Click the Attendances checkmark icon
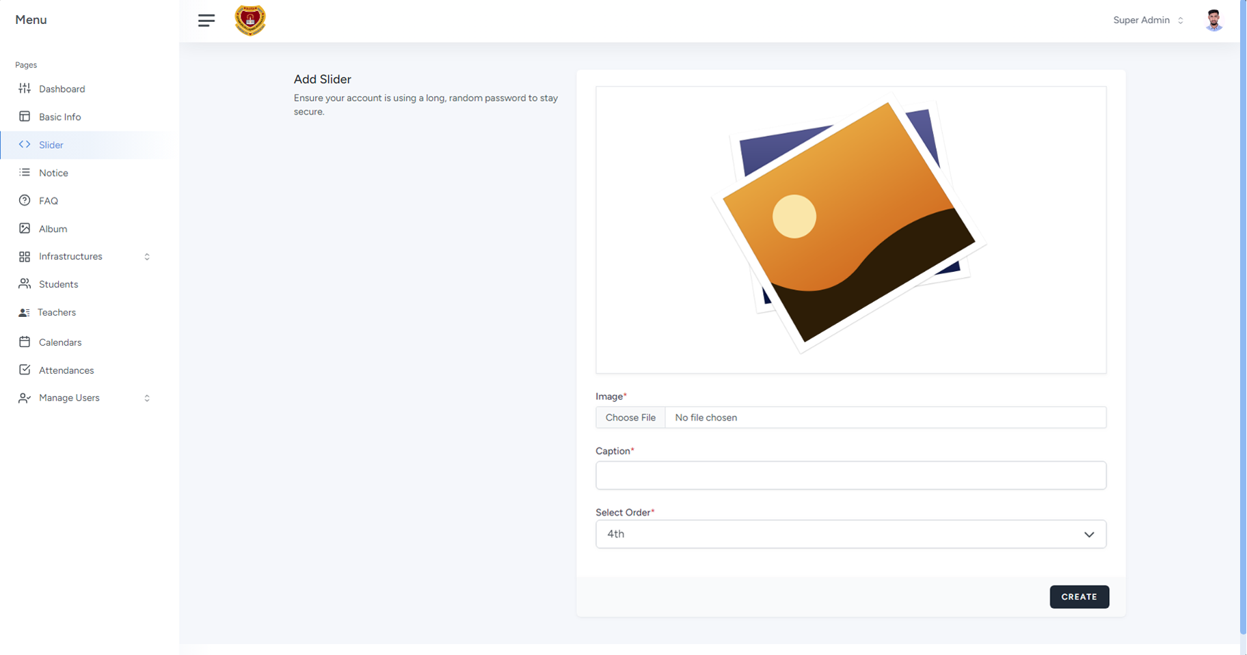 click(x=25, y=370)
